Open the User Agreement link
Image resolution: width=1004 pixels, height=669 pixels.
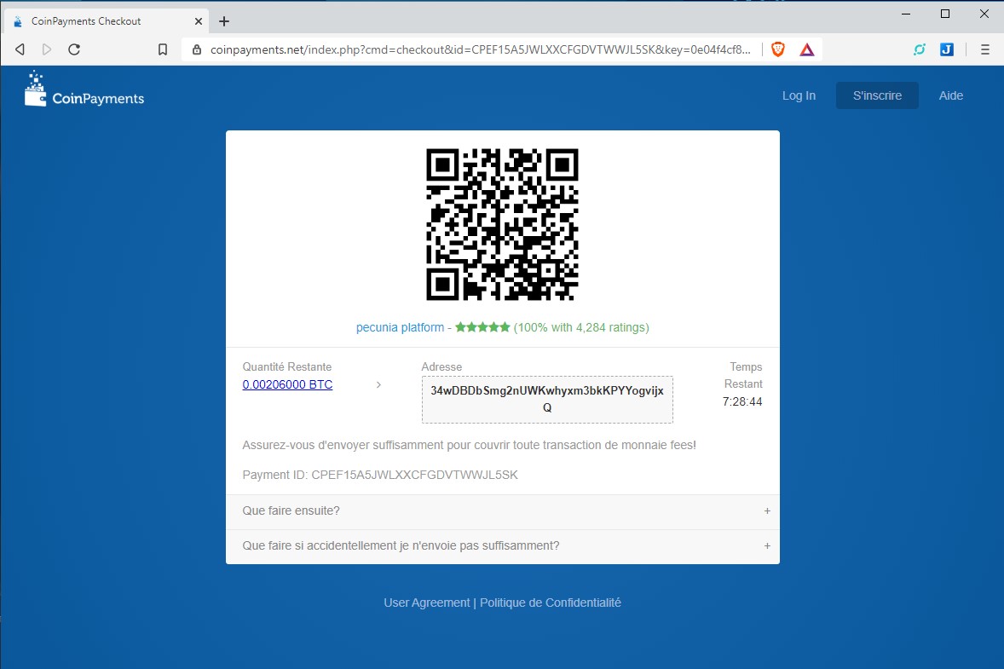coord(426,603)
